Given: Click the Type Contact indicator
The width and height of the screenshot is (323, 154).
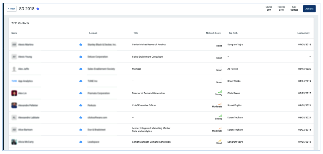Looking at the screenshot, I should tap(294, 8).
